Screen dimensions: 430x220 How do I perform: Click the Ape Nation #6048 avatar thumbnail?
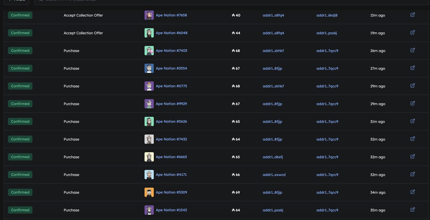[x=149, y=33]
